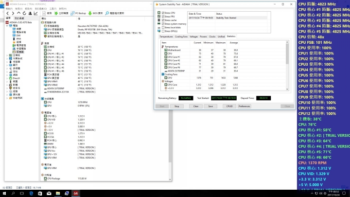Screen dimensions: 350x197
Task: Open the line graph icon in AIDA64 toolbar
Action: tap(35, 14)
